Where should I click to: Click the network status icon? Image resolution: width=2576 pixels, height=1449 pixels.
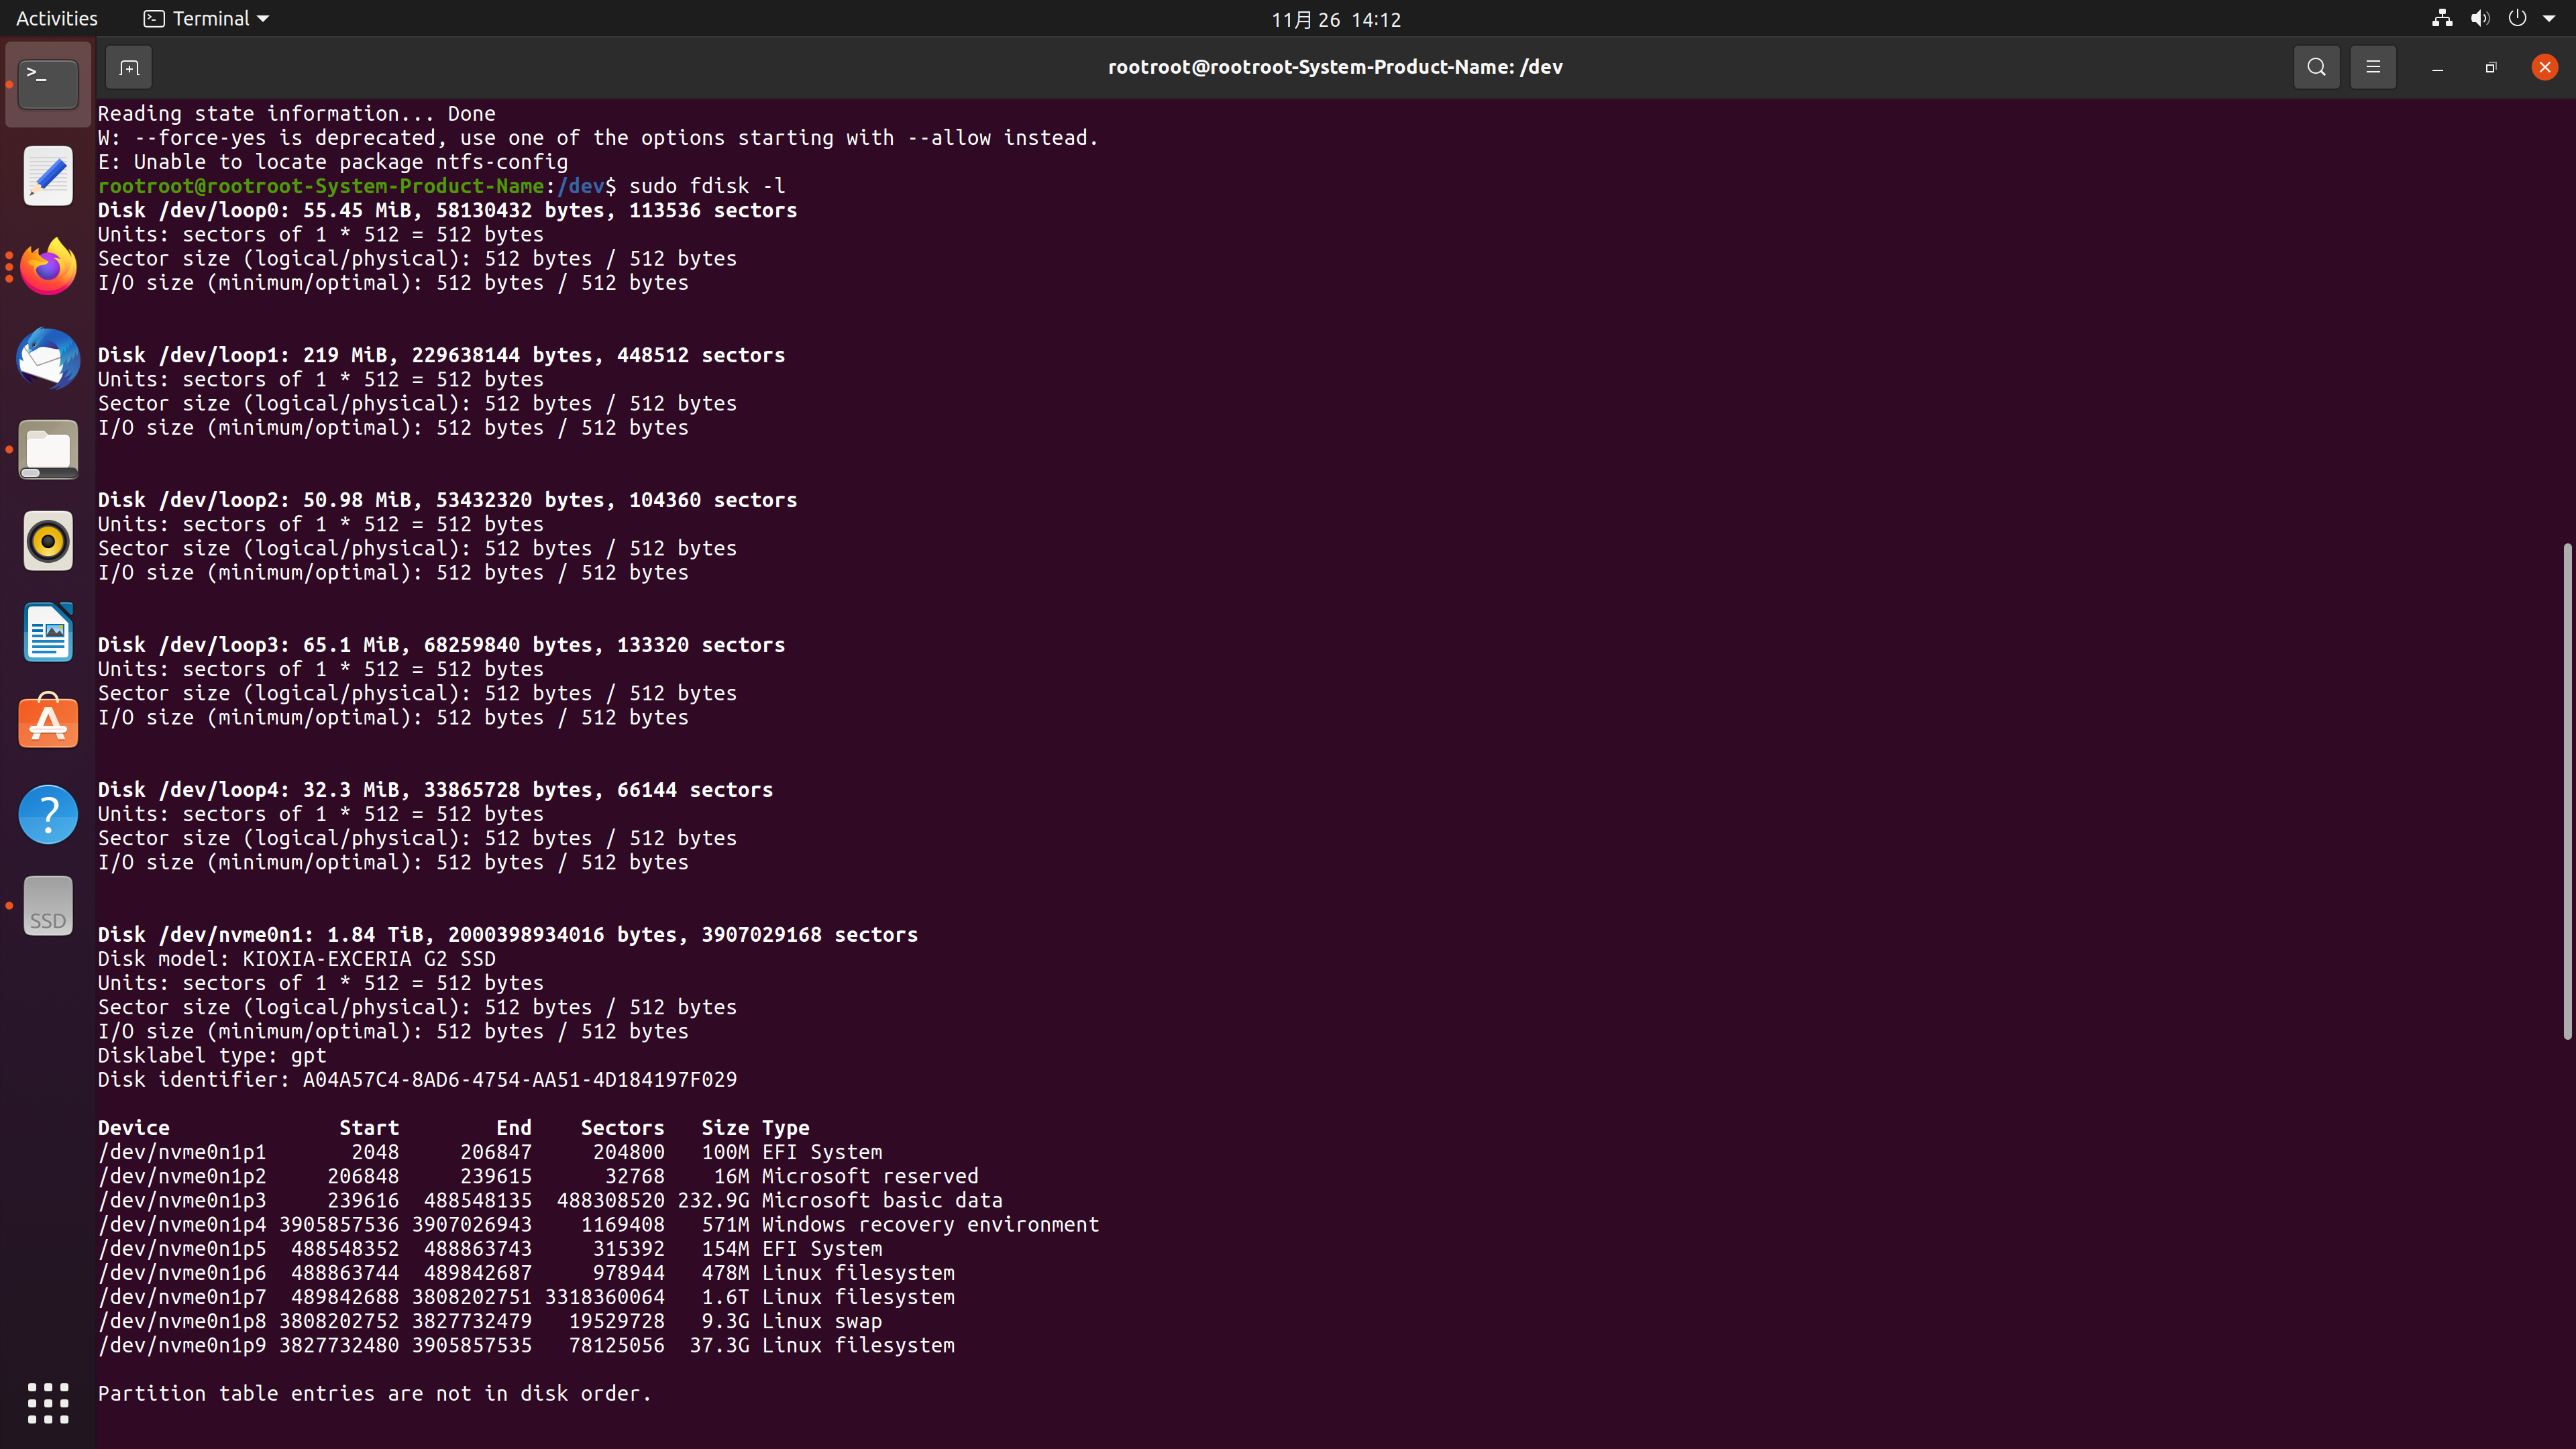pyautogui.click(x=2442, y=18)
